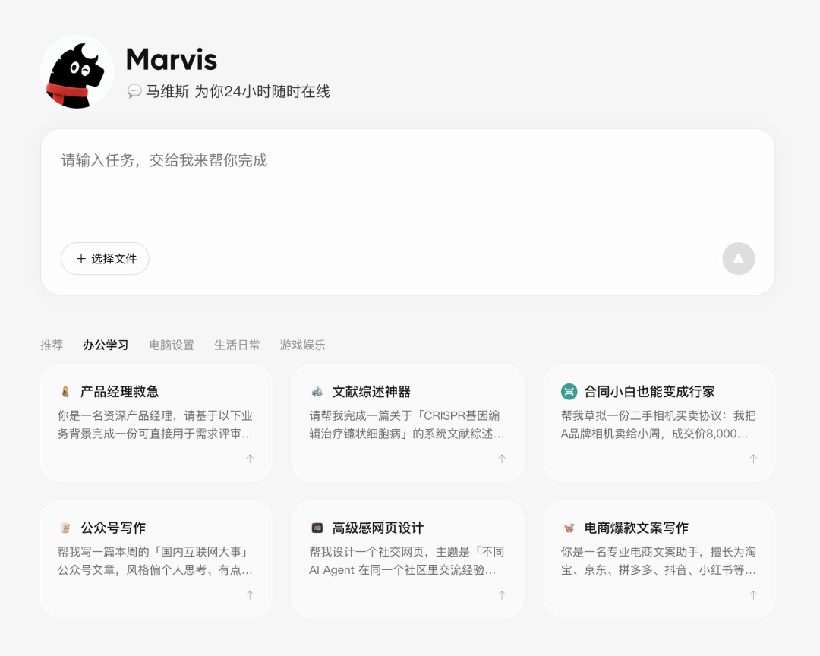Use the arrow on 合同小白也能变成行家 card
This screenshot has width=820, height=656.
coord(754,459)
